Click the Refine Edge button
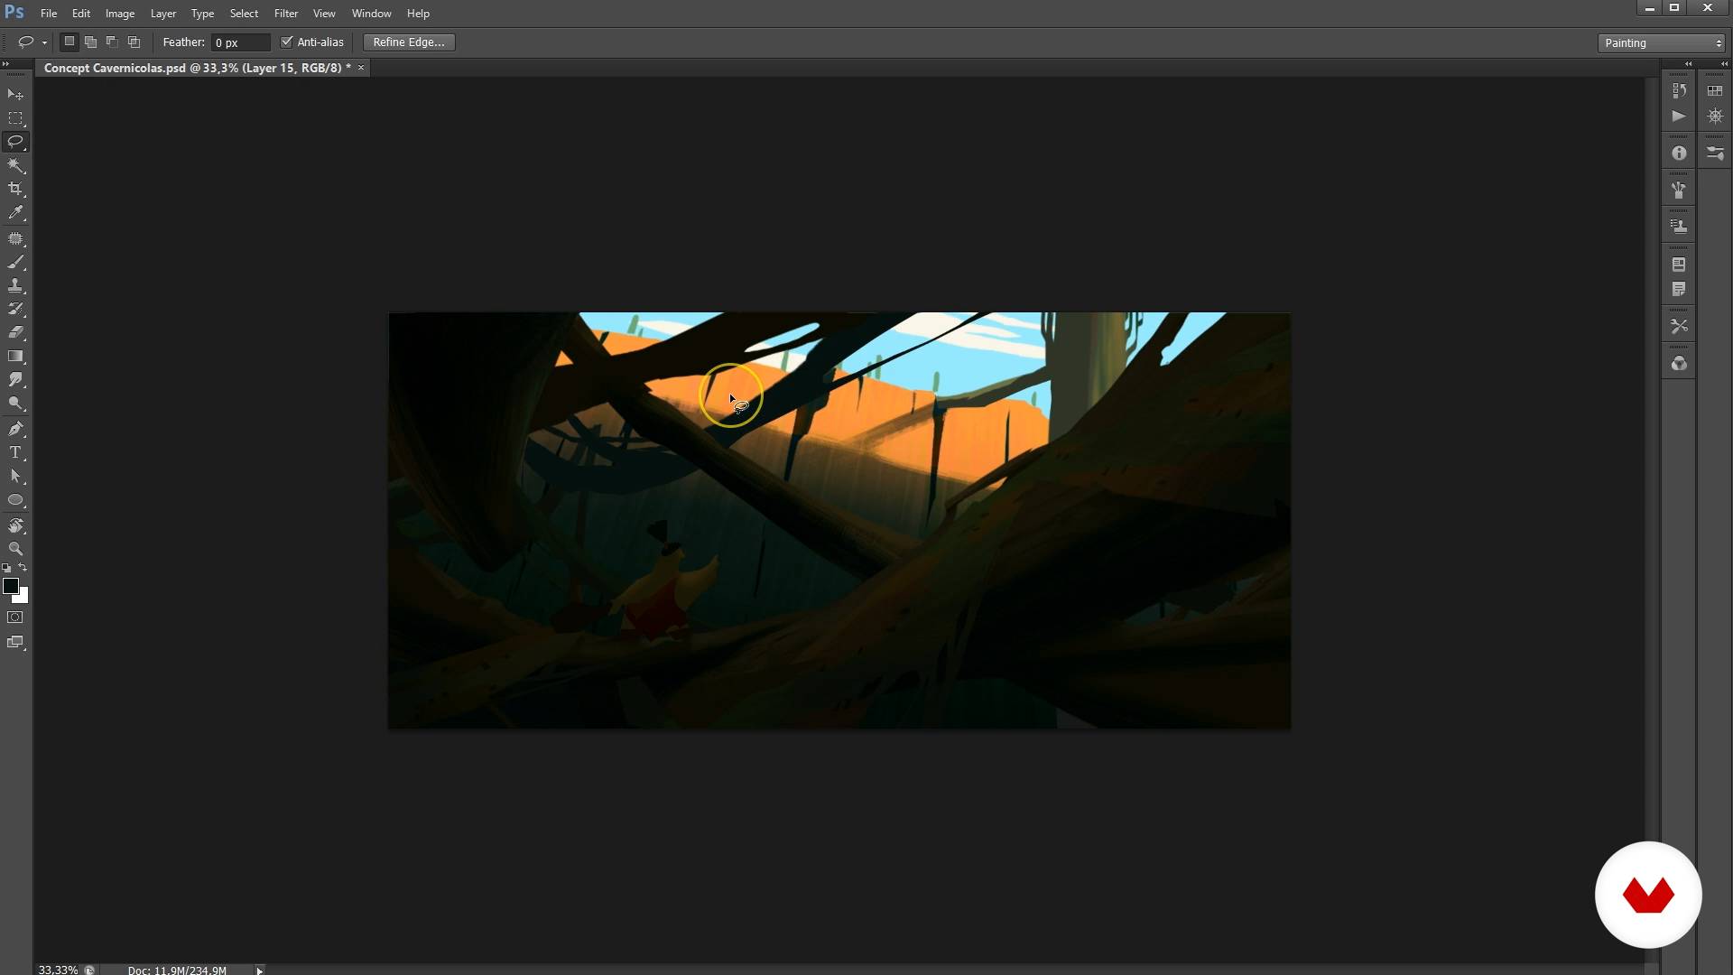 pos(409,42)
